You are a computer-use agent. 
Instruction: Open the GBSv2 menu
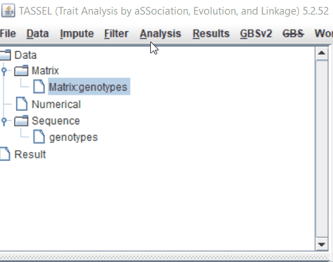256,34
